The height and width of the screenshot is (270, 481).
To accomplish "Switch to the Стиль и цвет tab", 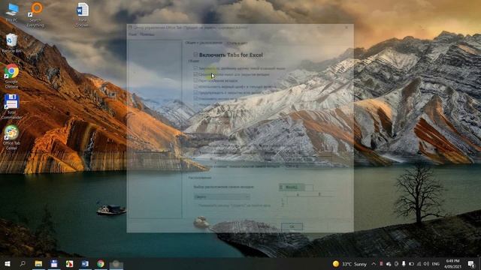I will tap(237, 43).
